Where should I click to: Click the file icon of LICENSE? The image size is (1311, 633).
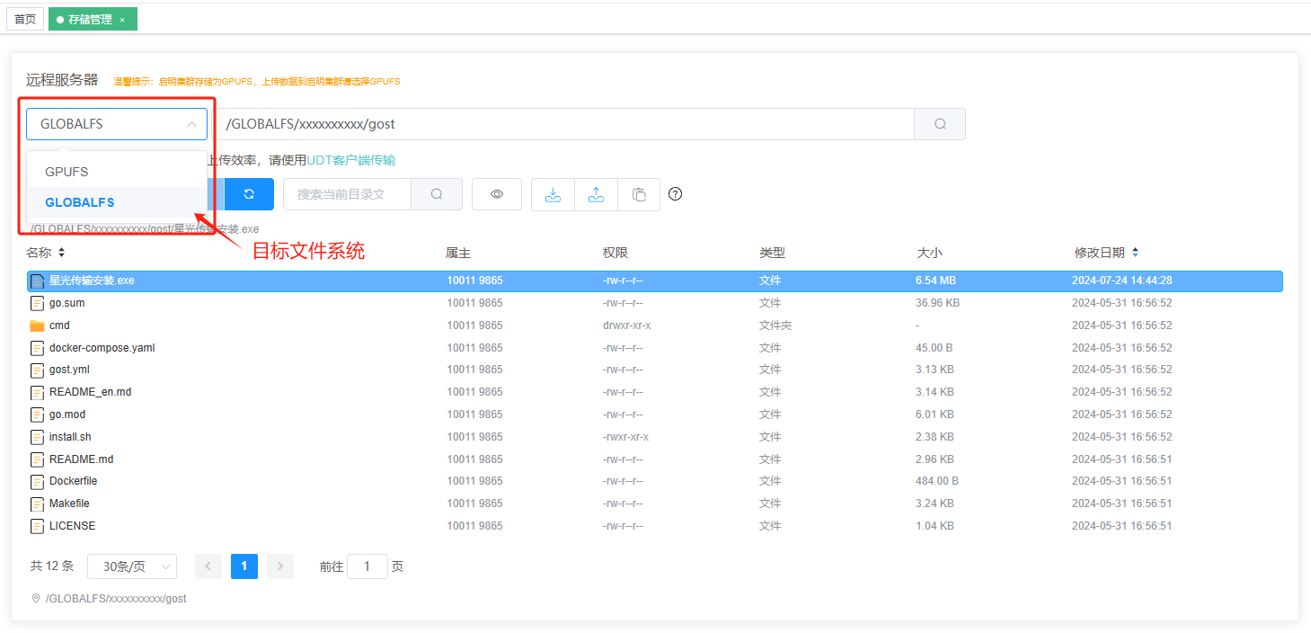(x=38, y=526)
